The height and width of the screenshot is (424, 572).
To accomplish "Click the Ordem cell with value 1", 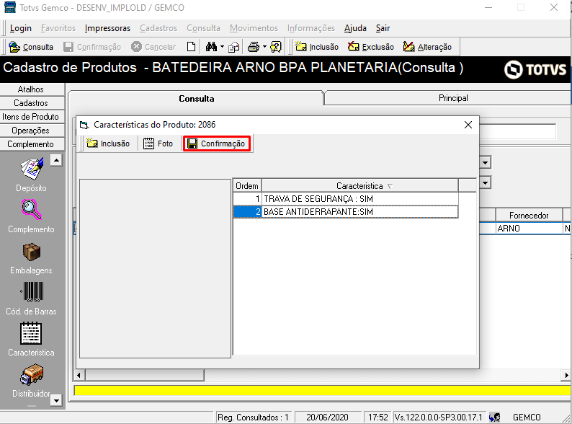I will pos(247,199).
